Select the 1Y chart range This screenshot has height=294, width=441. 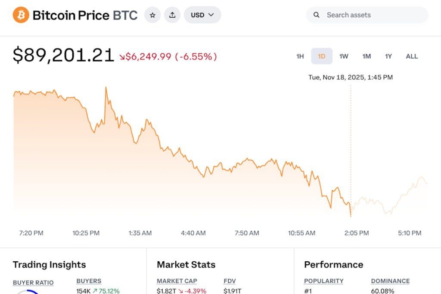[388, 56]
